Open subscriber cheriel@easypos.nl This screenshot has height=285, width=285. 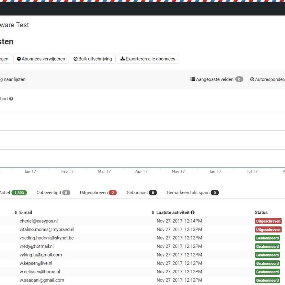click(x=39, y=221)
